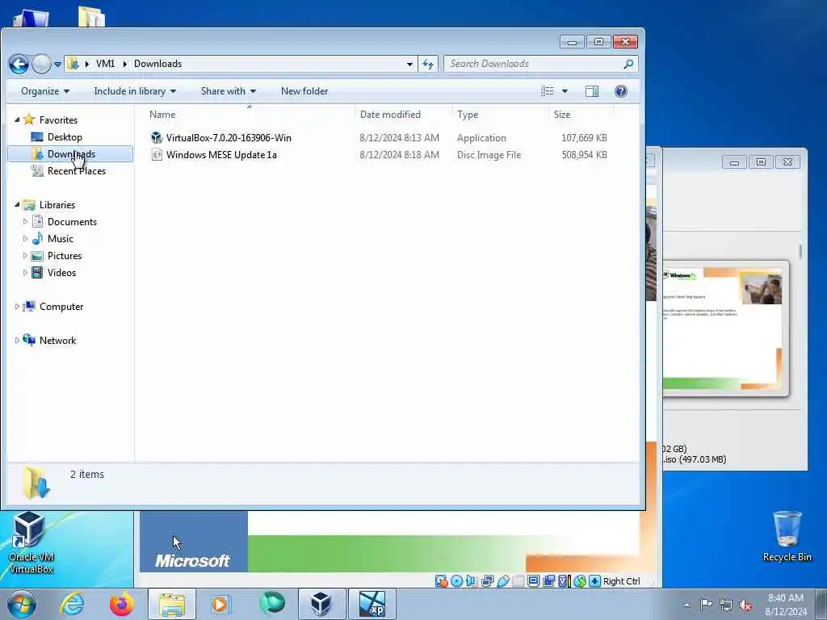Sort by the Type column header
Image resolution: width=827 pixels, height=620 pixels.
tap(500, 115)
